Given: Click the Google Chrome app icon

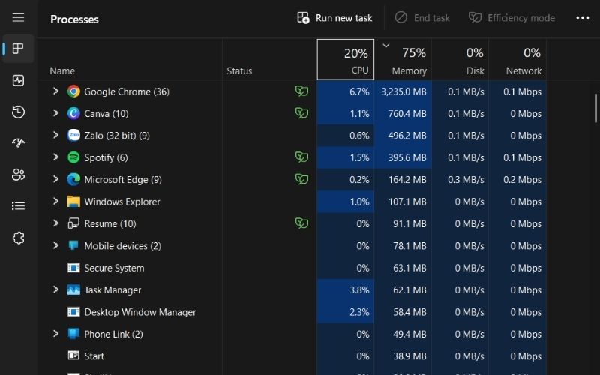Looking at the screenshot, I should pyautogui.click(x=73, y=91).
